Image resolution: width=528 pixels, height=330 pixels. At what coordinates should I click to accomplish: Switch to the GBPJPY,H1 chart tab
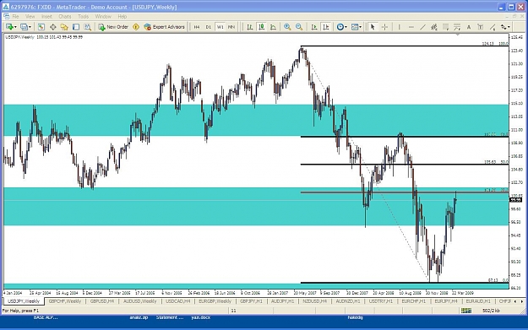251,301
